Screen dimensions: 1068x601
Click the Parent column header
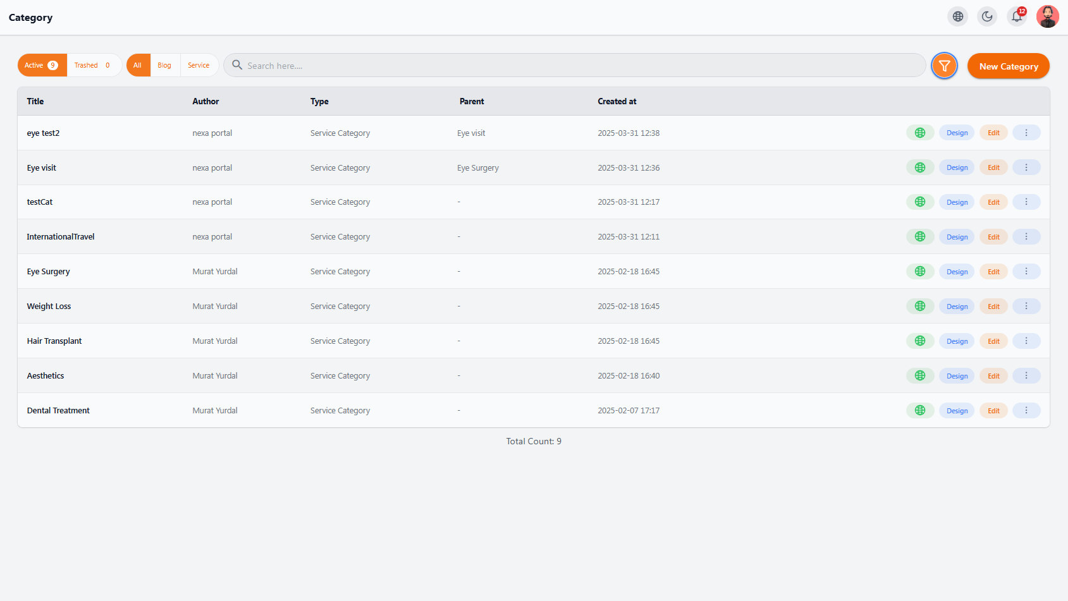click(x=472, y=101)
